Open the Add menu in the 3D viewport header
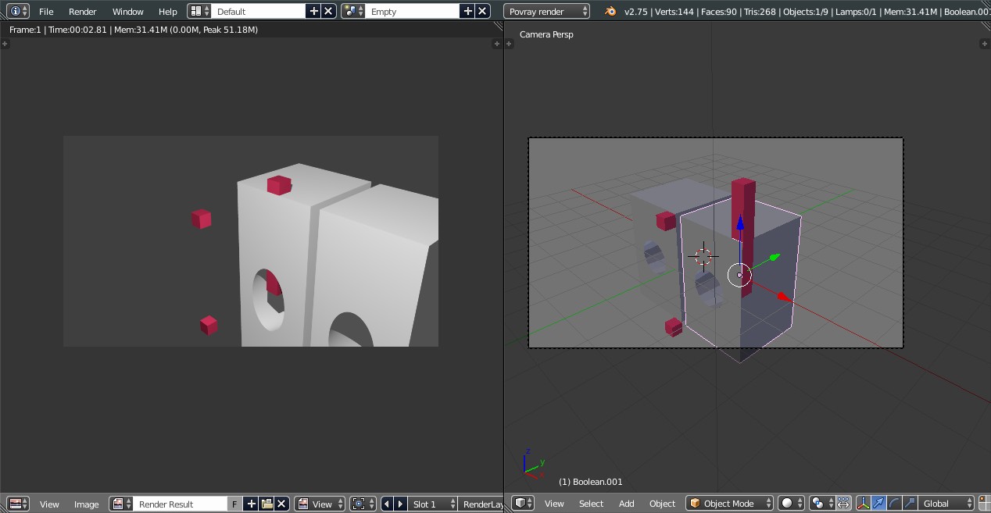This screenshot has width=991, height=513. click(626, 503)
